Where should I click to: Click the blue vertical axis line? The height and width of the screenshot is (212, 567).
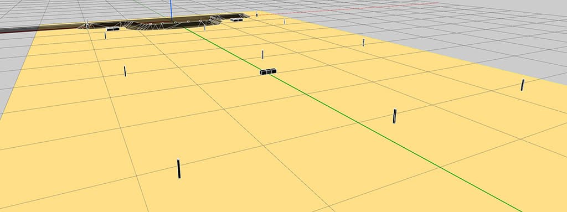click(171, 10)
